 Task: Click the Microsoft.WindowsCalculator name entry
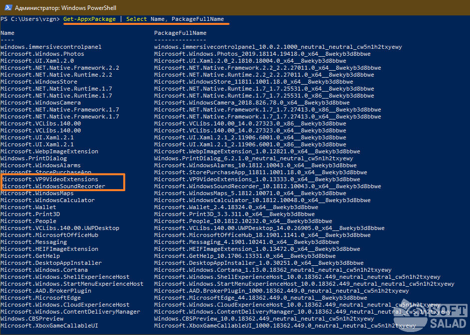[47, 200]
